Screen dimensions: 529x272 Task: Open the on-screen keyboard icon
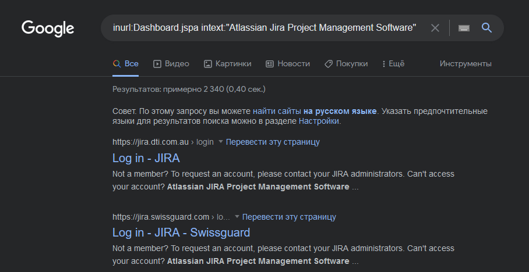(464, 28)
